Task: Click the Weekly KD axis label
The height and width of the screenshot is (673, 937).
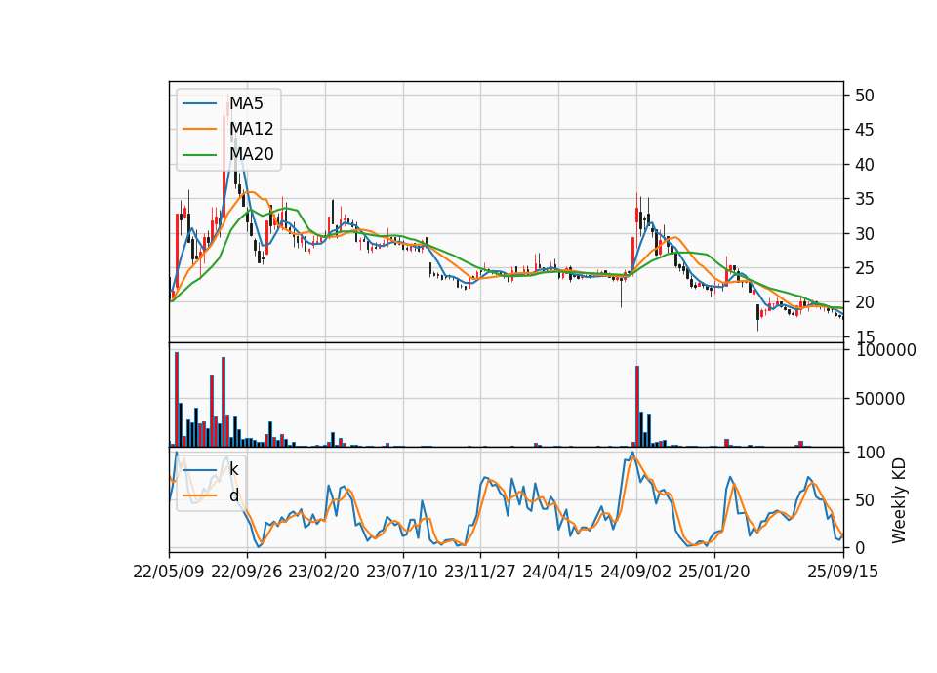Action: [x=899, y=500]
